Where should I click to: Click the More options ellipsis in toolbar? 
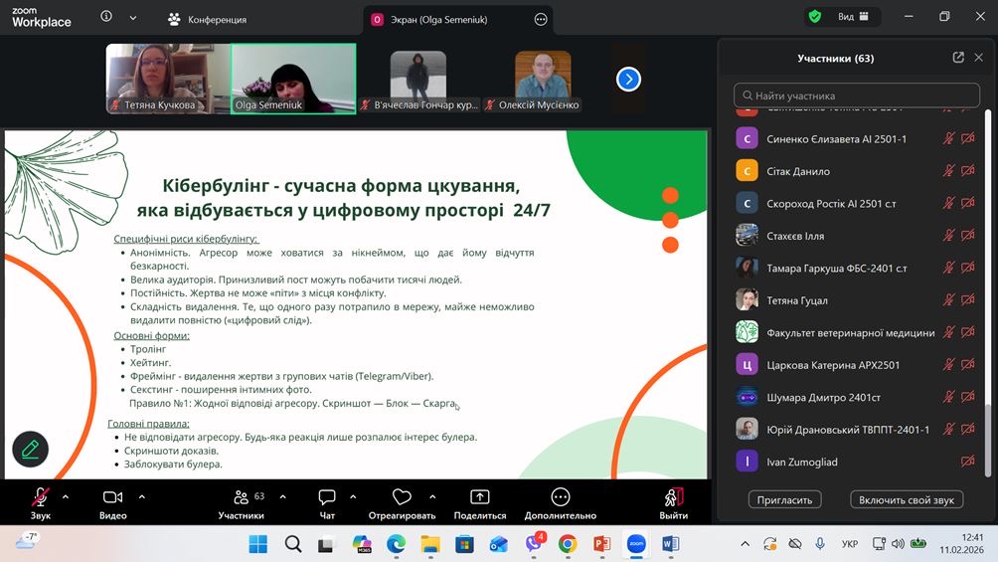560,497
